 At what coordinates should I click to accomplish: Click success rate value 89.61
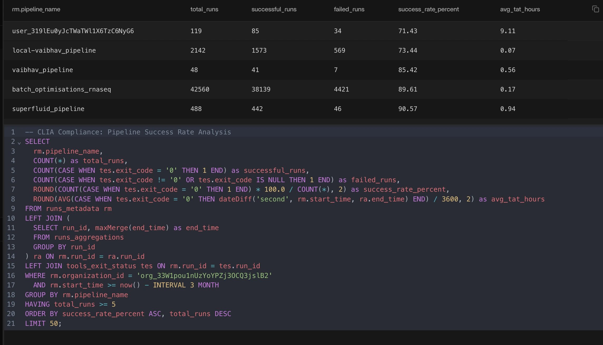[408, 89]
